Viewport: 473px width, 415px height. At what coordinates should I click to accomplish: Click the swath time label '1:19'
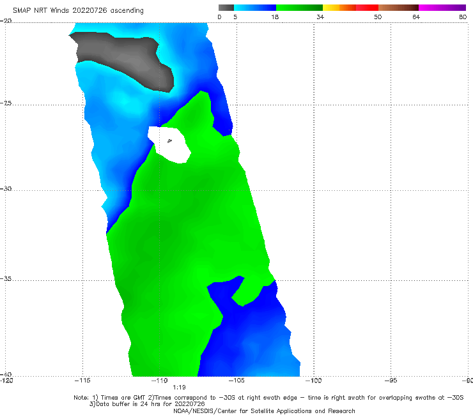[179, 388]
